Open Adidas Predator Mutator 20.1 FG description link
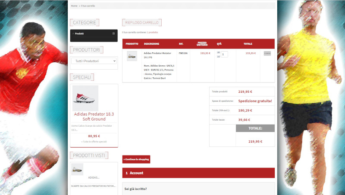 [x=157, y=55]
